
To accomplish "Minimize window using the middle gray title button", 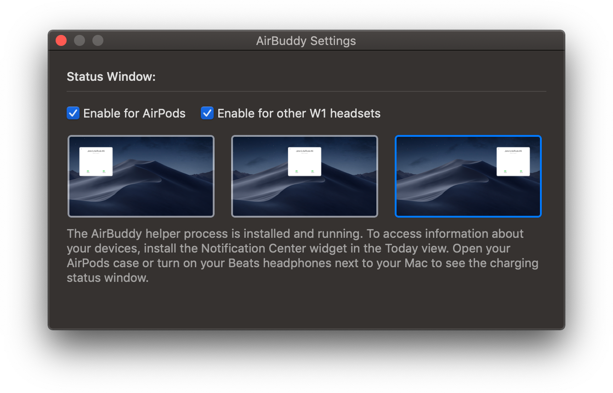I will tap(79, 40).
